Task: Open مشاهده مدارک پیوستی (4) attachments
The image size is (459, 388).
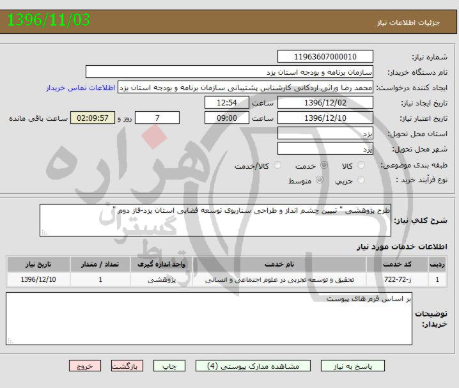Action: point(253,366)
